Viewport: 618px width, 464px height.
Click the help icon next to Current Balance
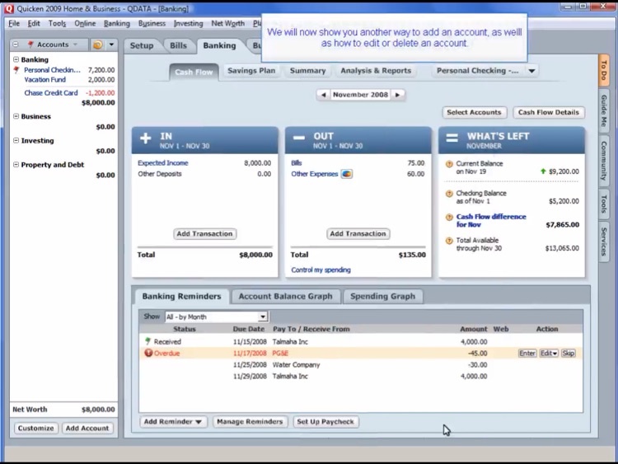[x=449, y=164]
